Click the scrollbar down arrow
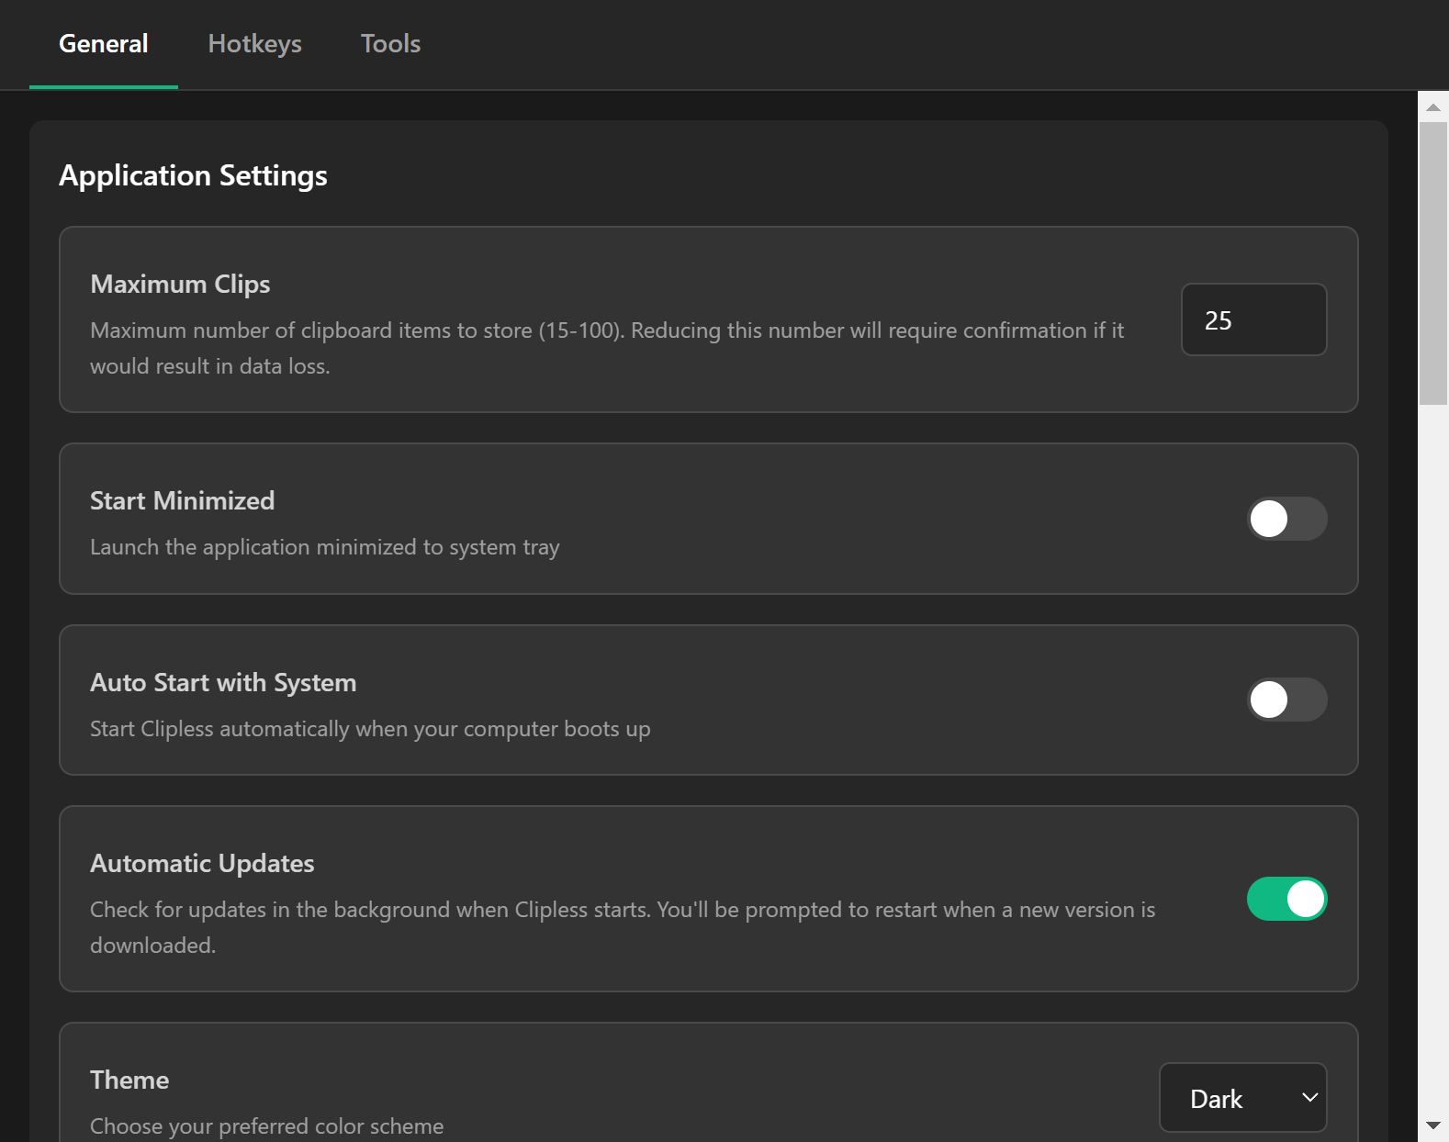Viewport: 1449px width, 1142px height. click(x=1433, y=1125)
